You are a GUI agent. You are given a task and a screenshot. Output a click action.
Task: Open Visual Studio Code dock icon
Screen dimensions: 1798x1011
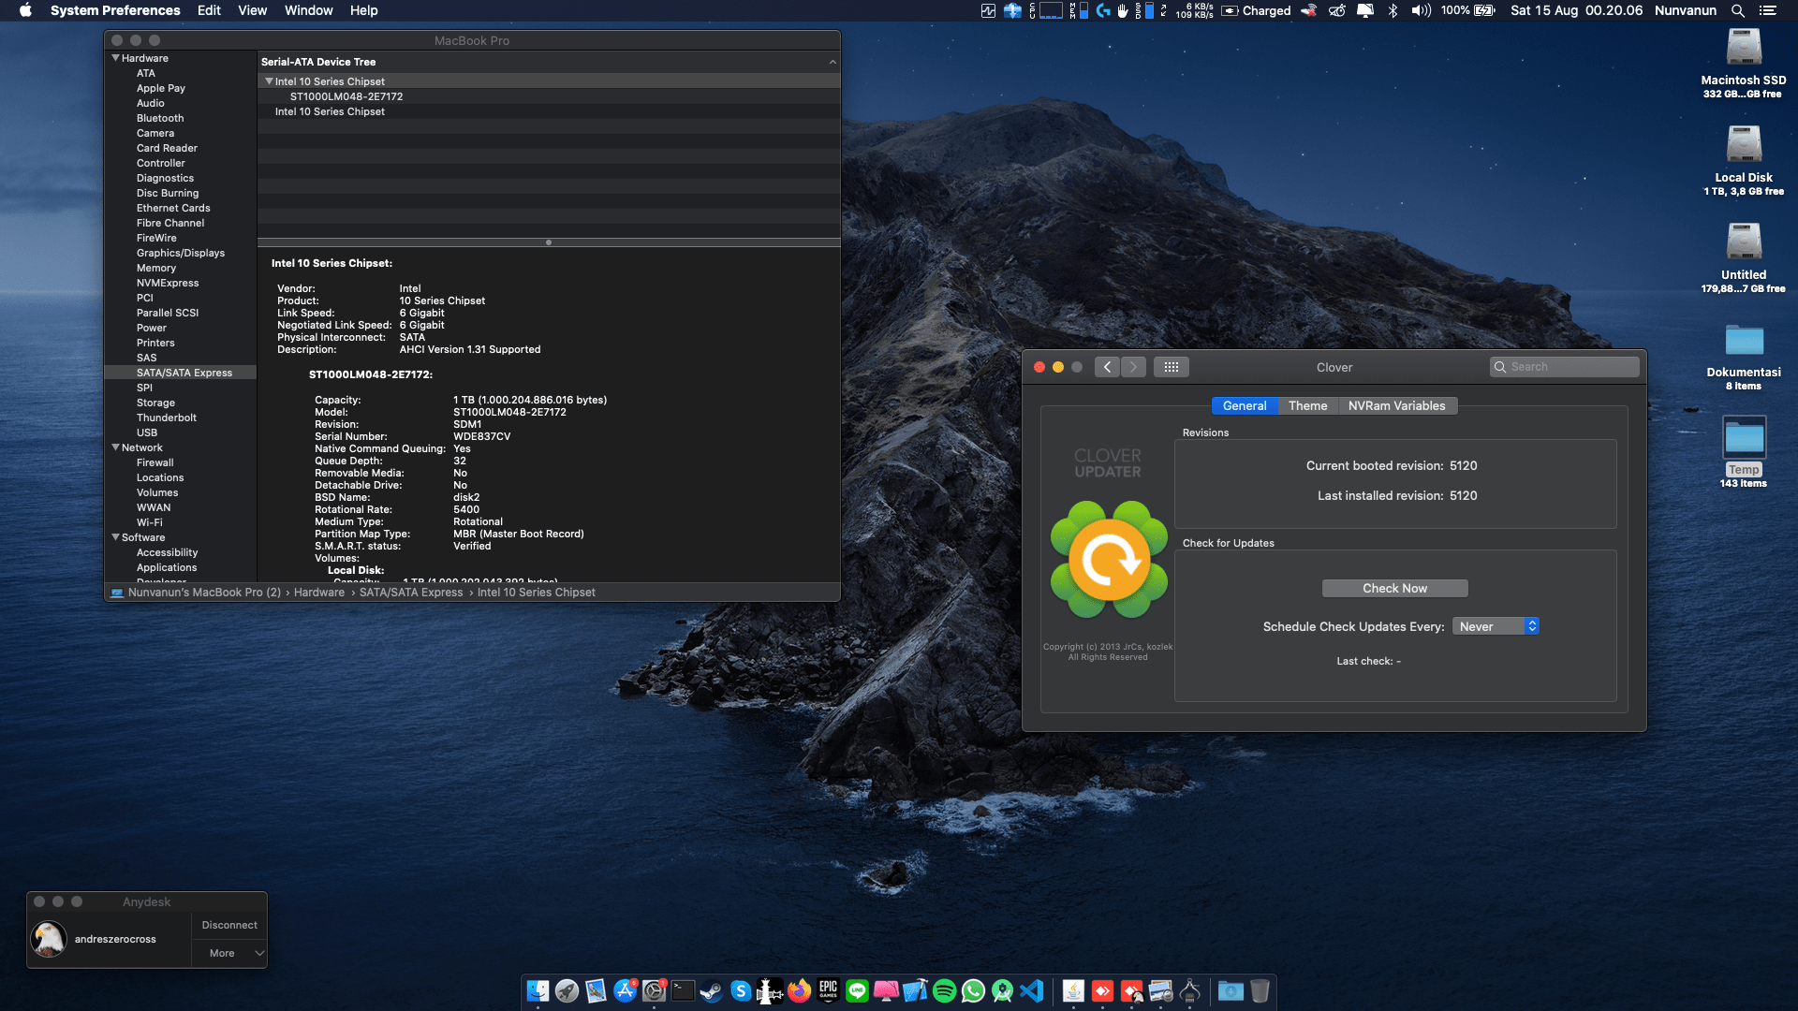[x=1031, y=990]
